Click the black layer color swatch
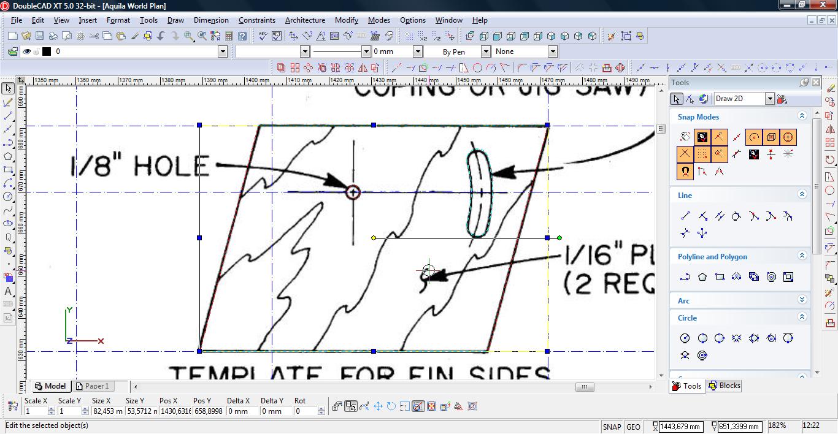This screenshot has height=434, width=838. tap(46, 52)
